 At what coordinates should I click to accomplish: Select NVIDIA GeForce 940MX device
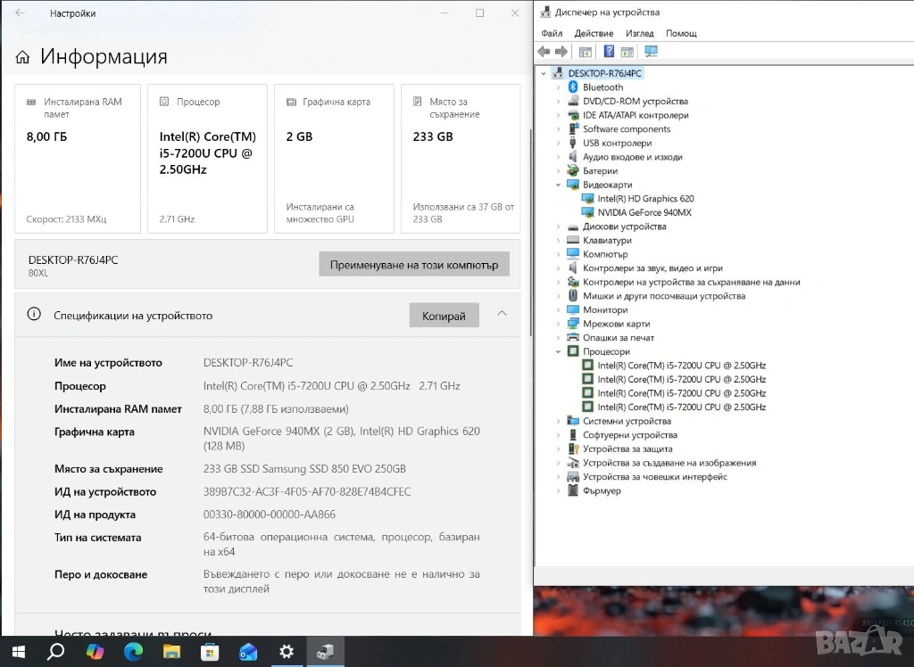pyautogui.click(x=644, y=212)
